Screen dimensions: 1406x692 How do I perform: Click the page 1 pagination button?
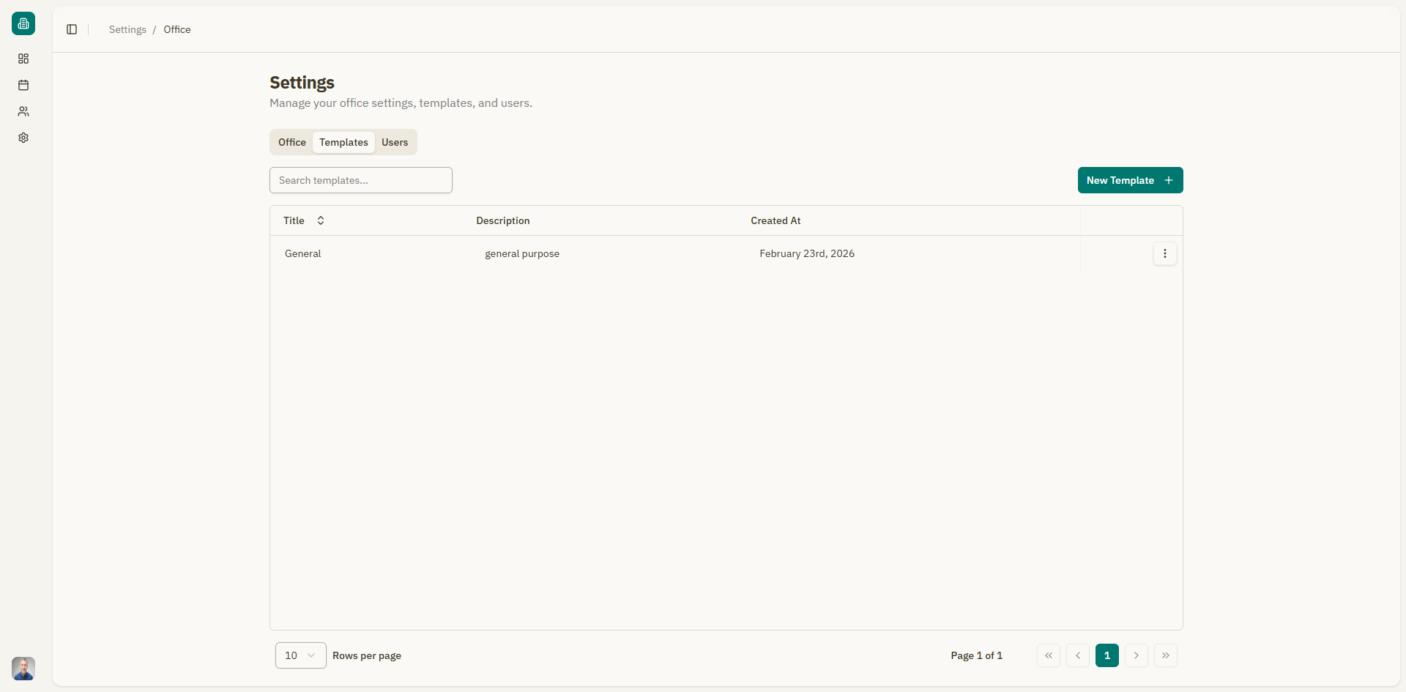tap(1106, 655)
